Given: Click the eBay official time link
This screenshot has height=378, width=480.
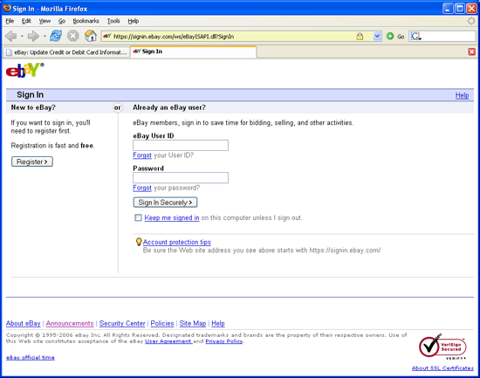Looking at the screenshot, I should [x=31, y=357].
